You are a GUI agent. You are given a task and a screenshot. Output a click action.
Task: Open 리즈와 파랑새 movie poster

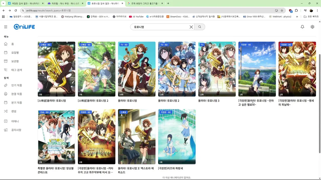point(177,136)
